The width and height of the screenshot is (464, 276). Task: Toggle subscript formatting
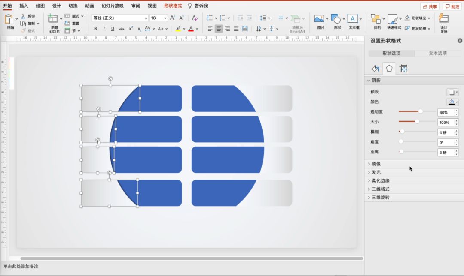(x=139, y=29)
